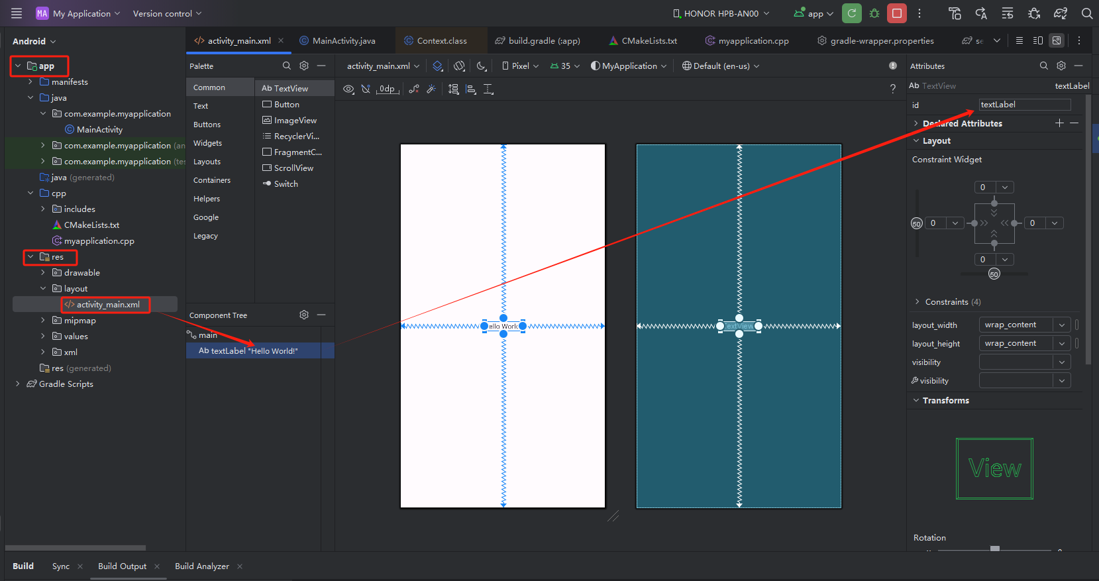The height and width of the screenshot is (581, 1099).
Task: Click Infer Constraints magic wand icon
Action: pos(431,89)
